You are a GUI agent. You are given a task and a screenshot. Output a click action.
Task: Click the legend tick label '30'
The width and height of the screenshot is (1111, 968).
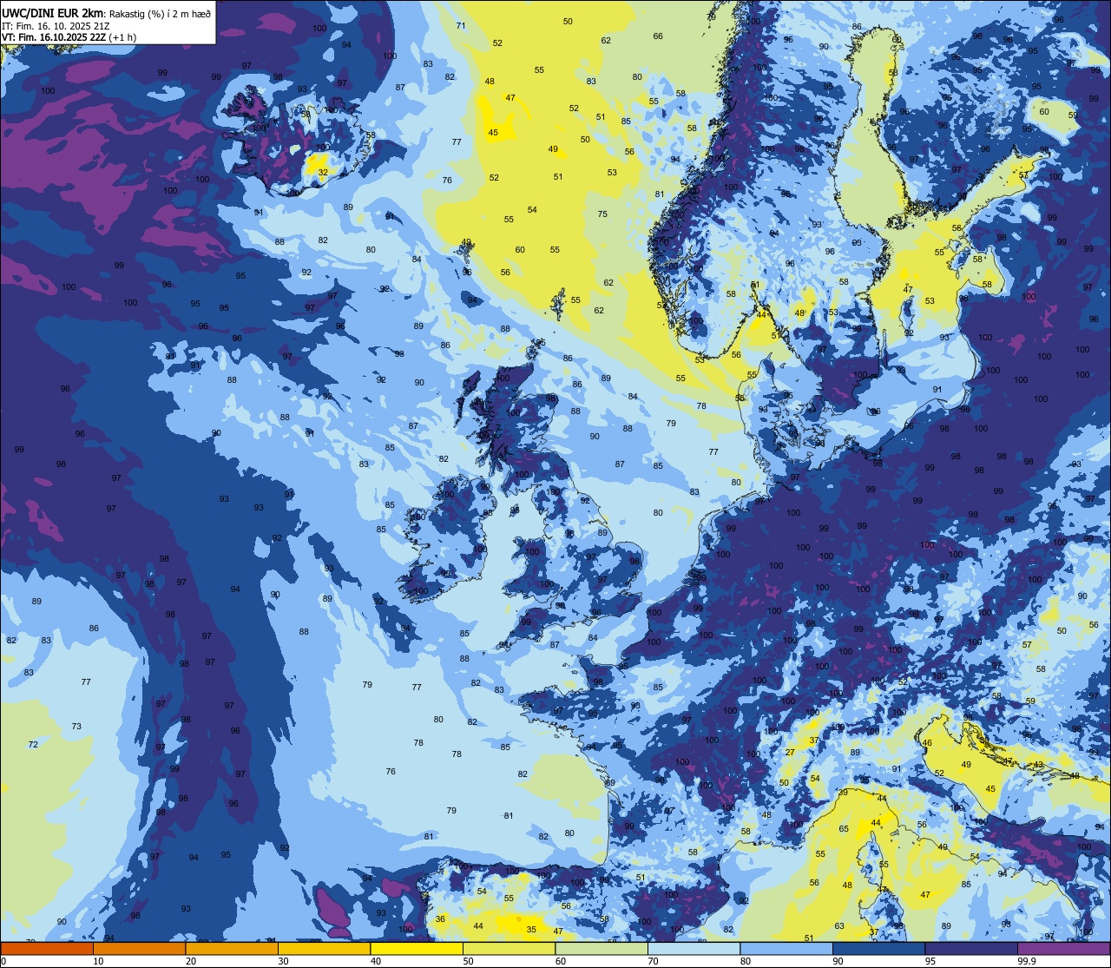click(x=284, y=961)
